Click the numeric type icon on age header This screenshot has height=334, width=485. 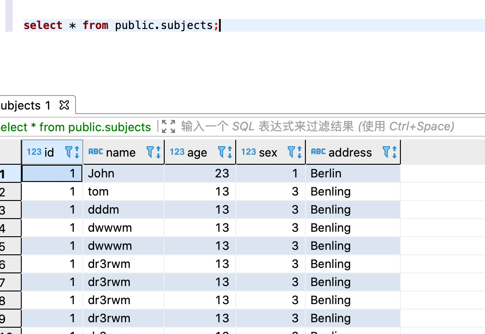pyautogui.click(x=177, y=152)
